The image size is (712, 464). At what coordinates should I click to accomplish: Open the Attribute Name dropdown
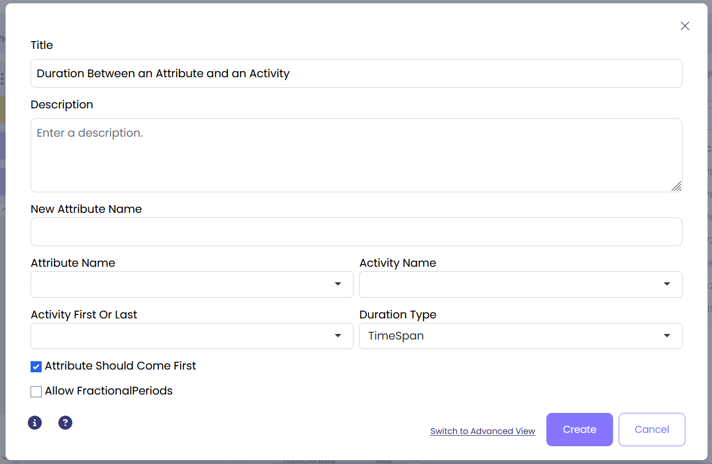tap(192, 285)
